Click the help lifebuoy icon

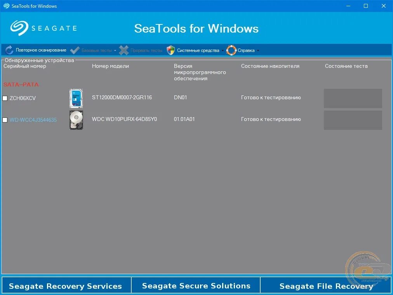point(231,50)
